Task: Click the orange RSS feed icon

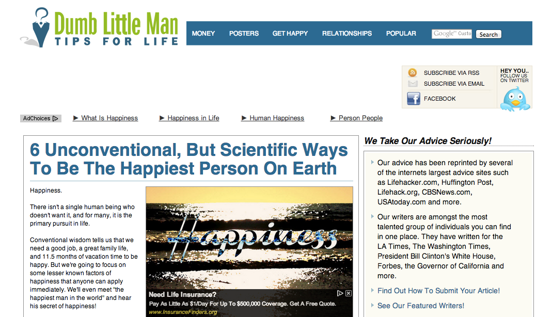Action: (412, 73)
